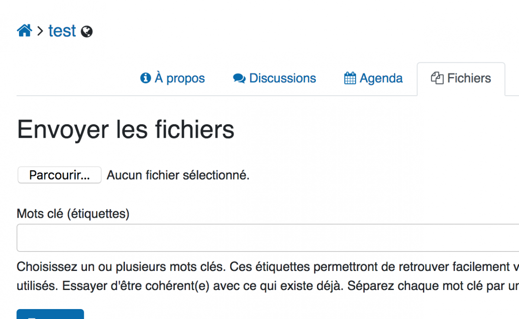519x319 pixels.
Task: Select the Fichiers tab
Action: pos(469,78)
